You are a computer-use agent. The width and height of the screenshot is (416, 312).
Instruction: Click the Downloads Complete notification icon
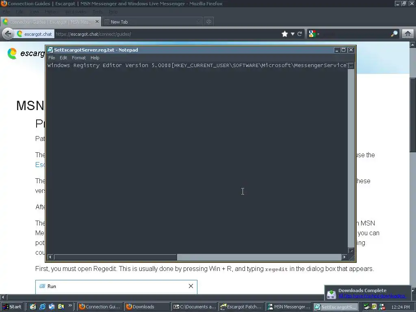pos(331,294)
